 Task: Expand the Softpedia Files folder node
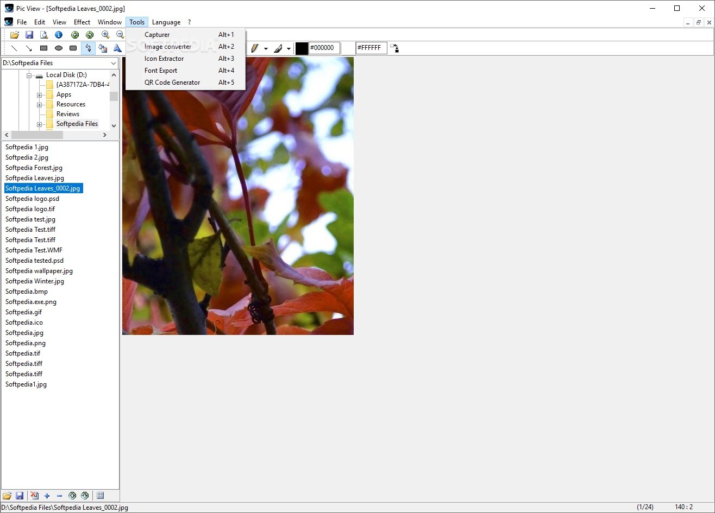[x=40, y=124]
